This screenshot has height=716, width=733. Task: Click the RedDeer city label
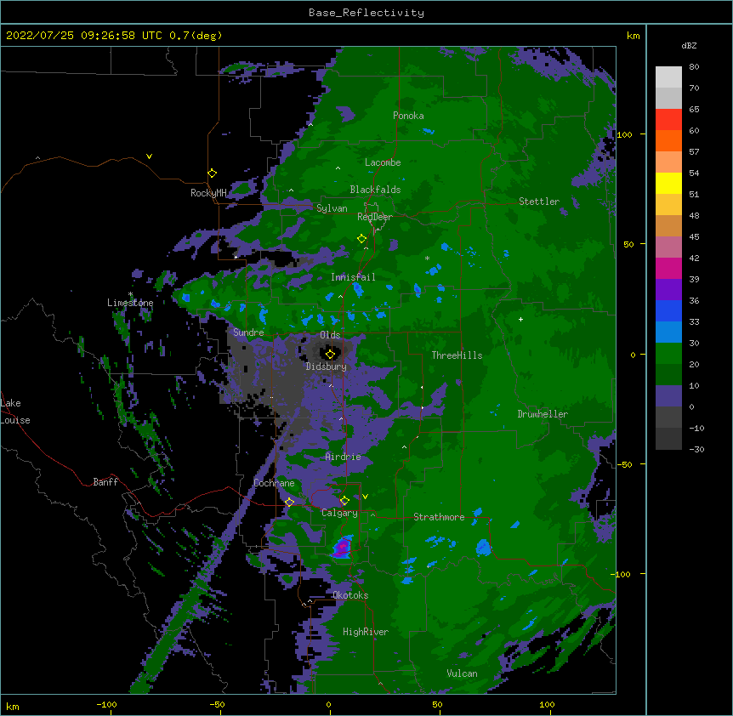375,217
